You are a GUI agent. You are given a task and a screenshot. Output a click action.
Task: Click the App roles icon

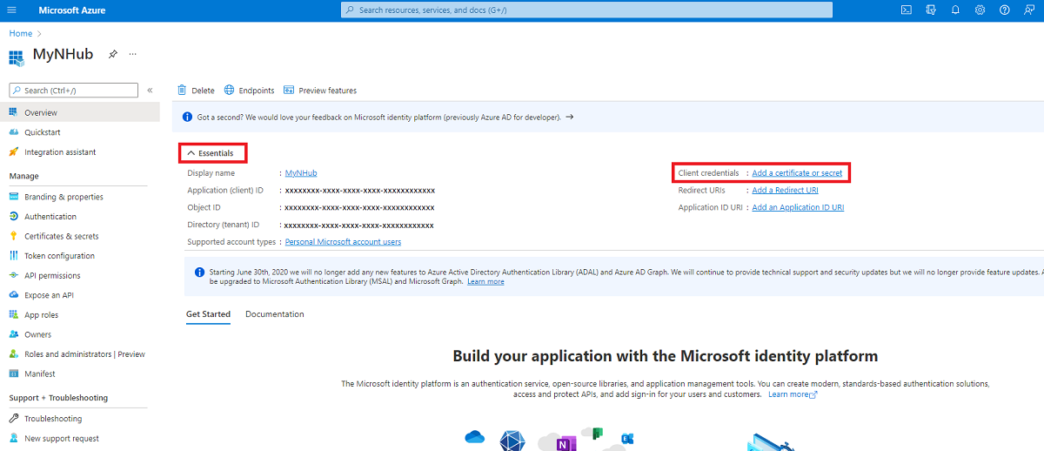[14, 314]
